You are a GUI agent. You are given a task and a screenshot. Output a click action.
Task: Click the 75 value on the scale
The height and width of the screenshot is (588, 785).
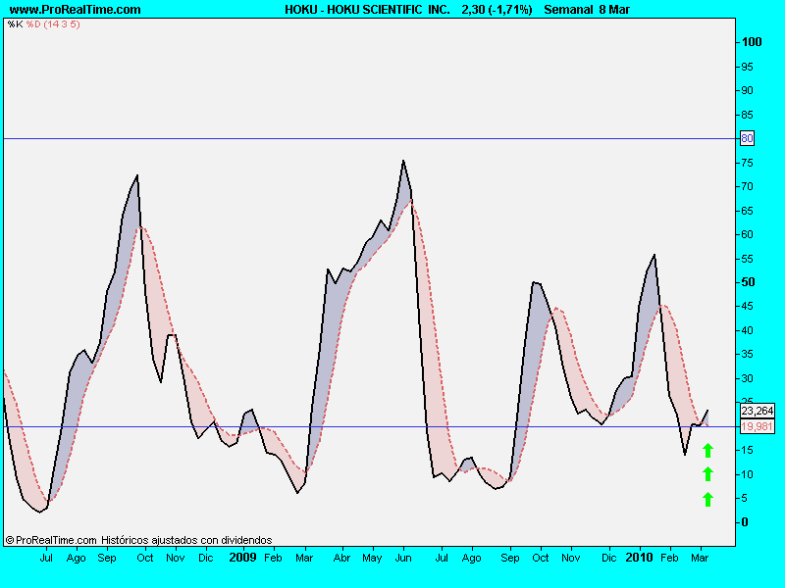[x=747, y=163]
